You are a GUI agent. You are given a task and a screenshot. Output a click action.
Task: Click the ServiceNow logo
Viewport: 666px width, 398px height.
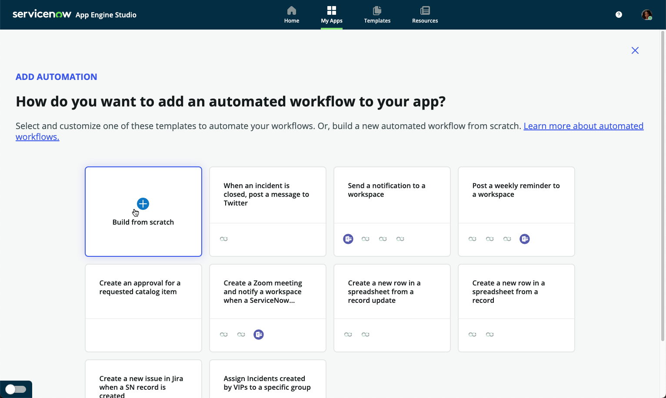pos(42,14)
